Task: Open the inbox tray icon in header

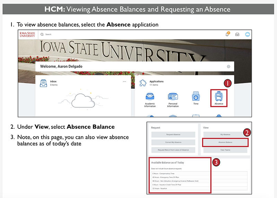Action: [237, 35]
